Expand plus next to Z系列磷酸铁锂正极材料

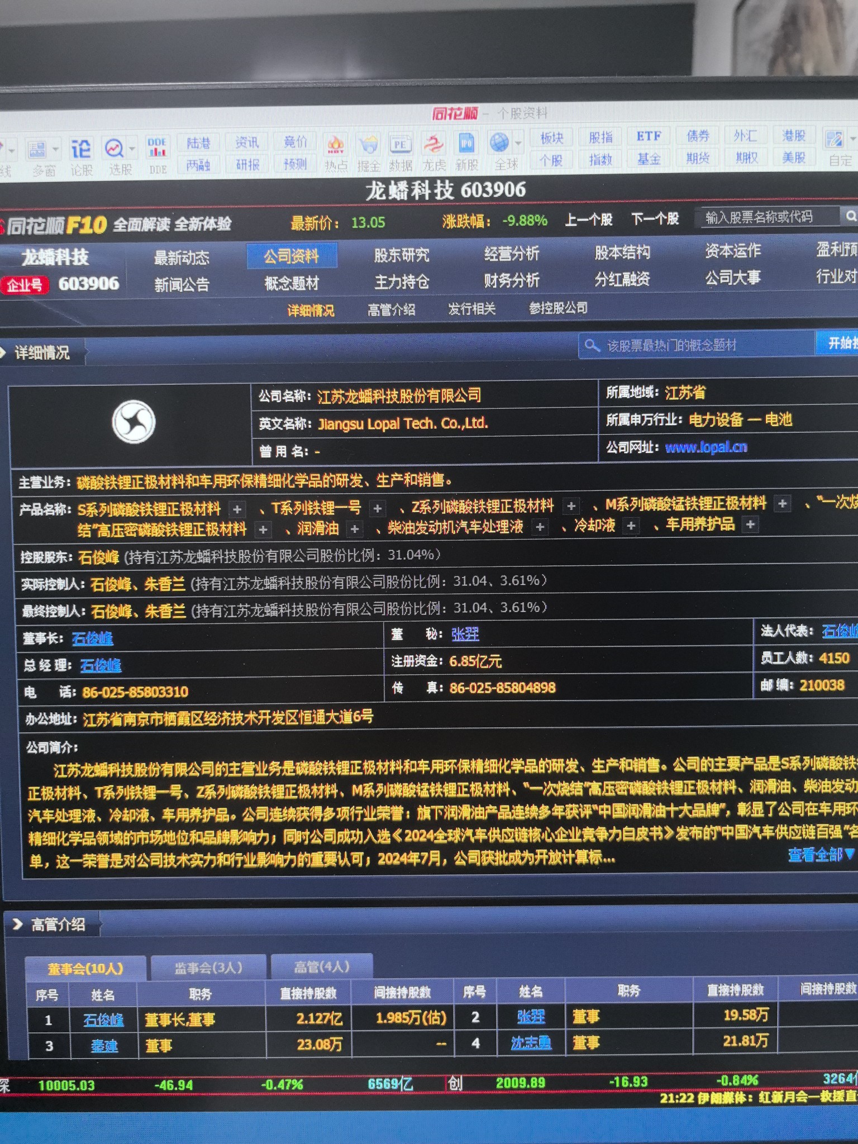click(571, 506)
